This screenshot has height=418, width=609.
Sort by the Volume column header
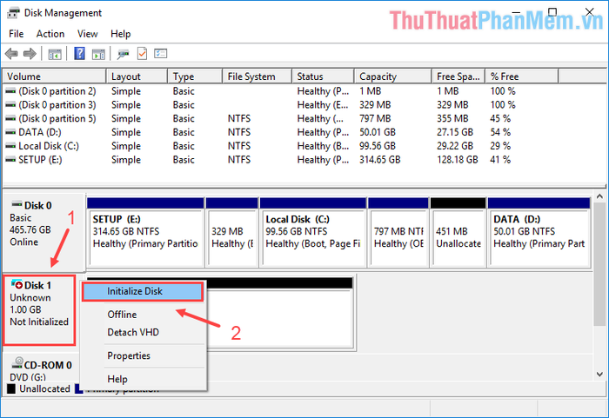pos(54,76)
